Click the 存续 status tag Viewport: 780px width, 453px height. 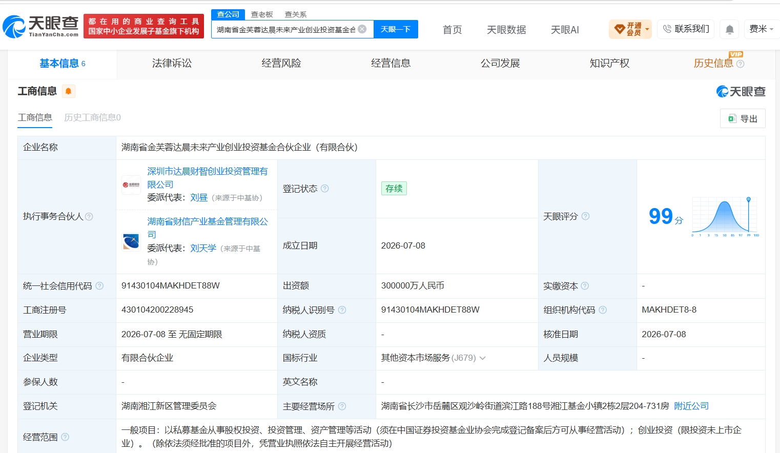tap(394, 189)
